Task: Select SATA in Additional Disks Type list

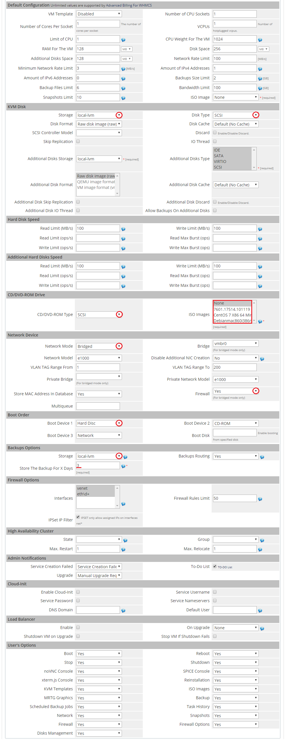Action: point(232,156)
